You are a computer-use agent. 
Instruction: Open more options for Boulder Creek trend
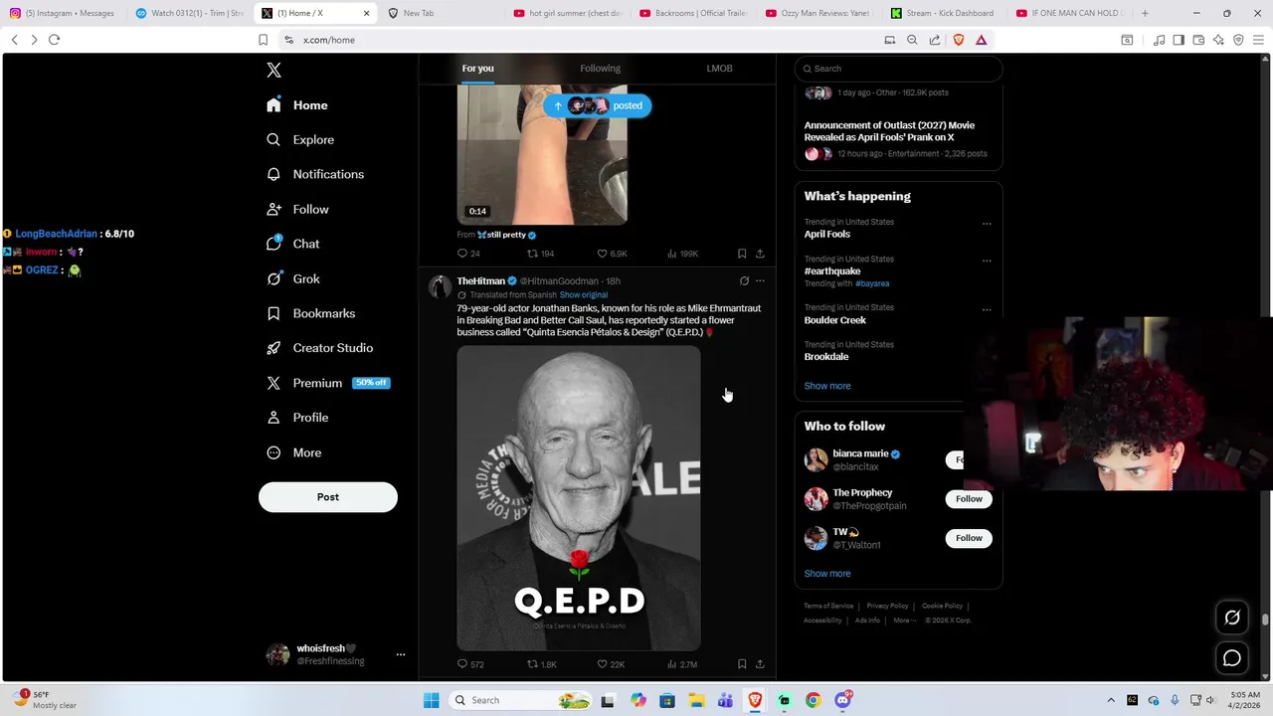(x=987, y=309)
